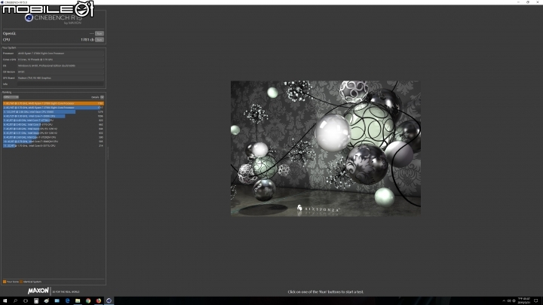
Task: Select the second-ranked Ryzen 7 ranking row
Action: point(54,108)
